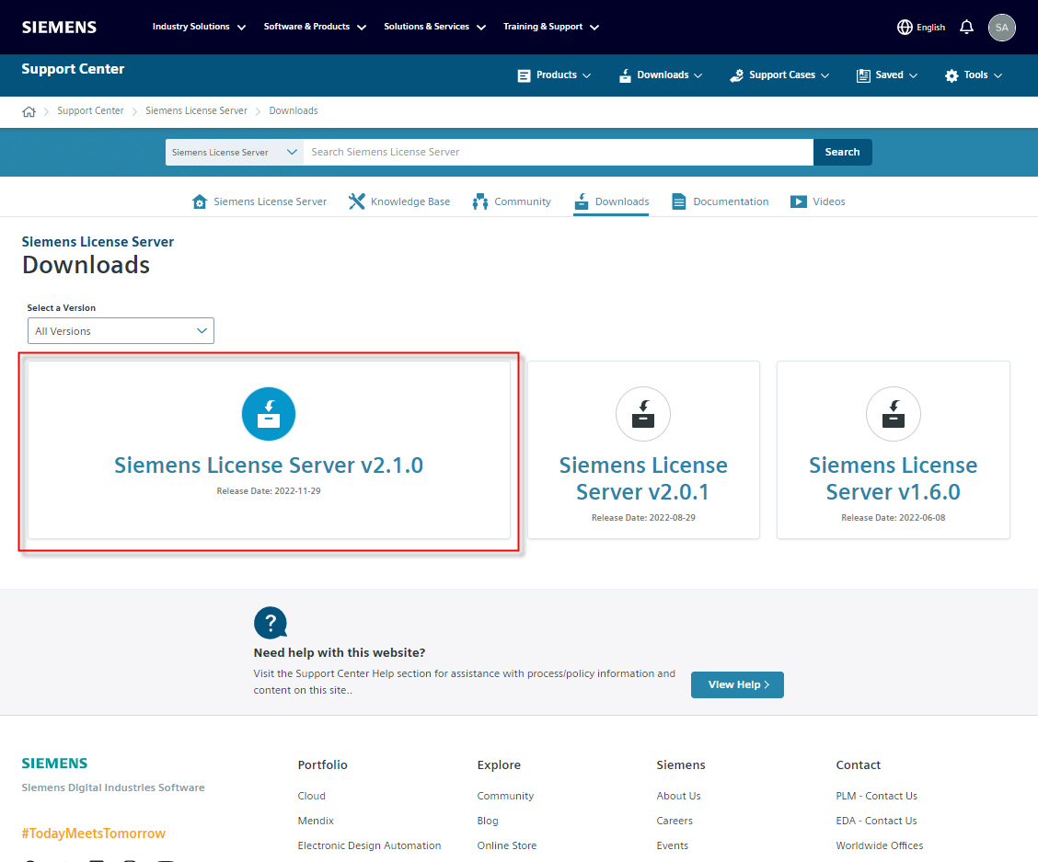Image resolution: width=1038 pixels, height=862 pixels.
Task: Click the help question mark icon
Action: (x=270, y=623)
